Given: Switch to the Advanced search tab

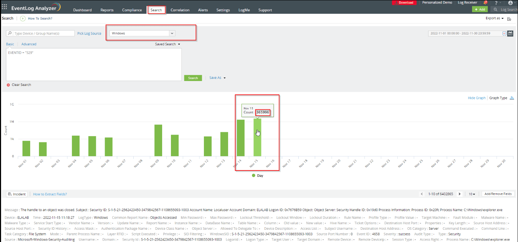Looking at the screenshot, I should click(29, 44).
